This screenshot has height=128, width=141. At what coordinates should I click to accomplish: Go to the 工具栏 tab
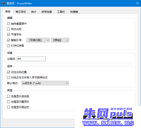click(61, 12)
